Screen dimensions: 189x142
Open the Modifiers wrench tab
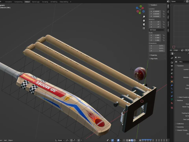172,85
